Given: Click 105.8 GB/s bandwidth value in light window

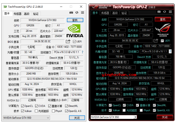Looking at the screenshot, I should pos(72,73).
